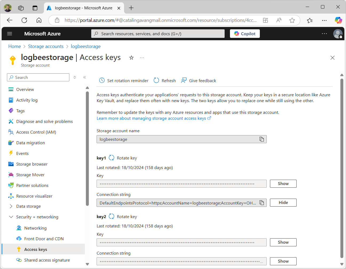Show the key2 connection string
This screenshot has width=346, height=269.
[283, 261]
